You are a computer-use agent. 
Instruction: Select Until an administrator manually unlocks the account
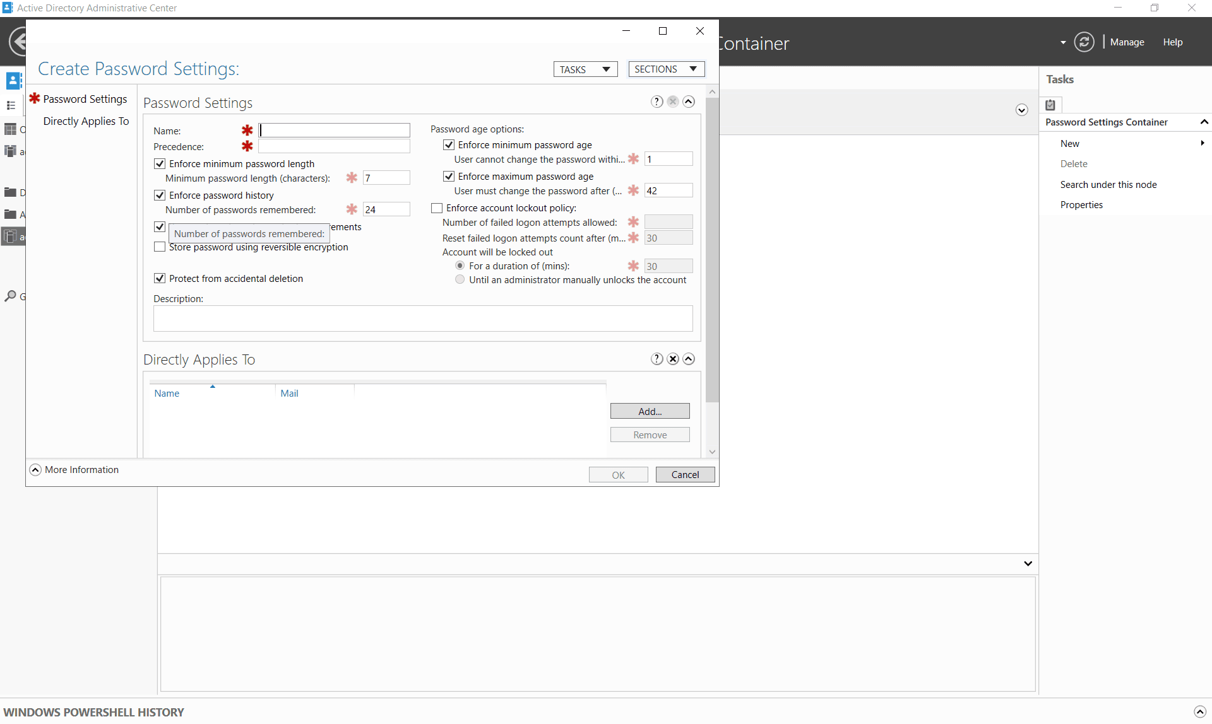(x=460, y=279)
